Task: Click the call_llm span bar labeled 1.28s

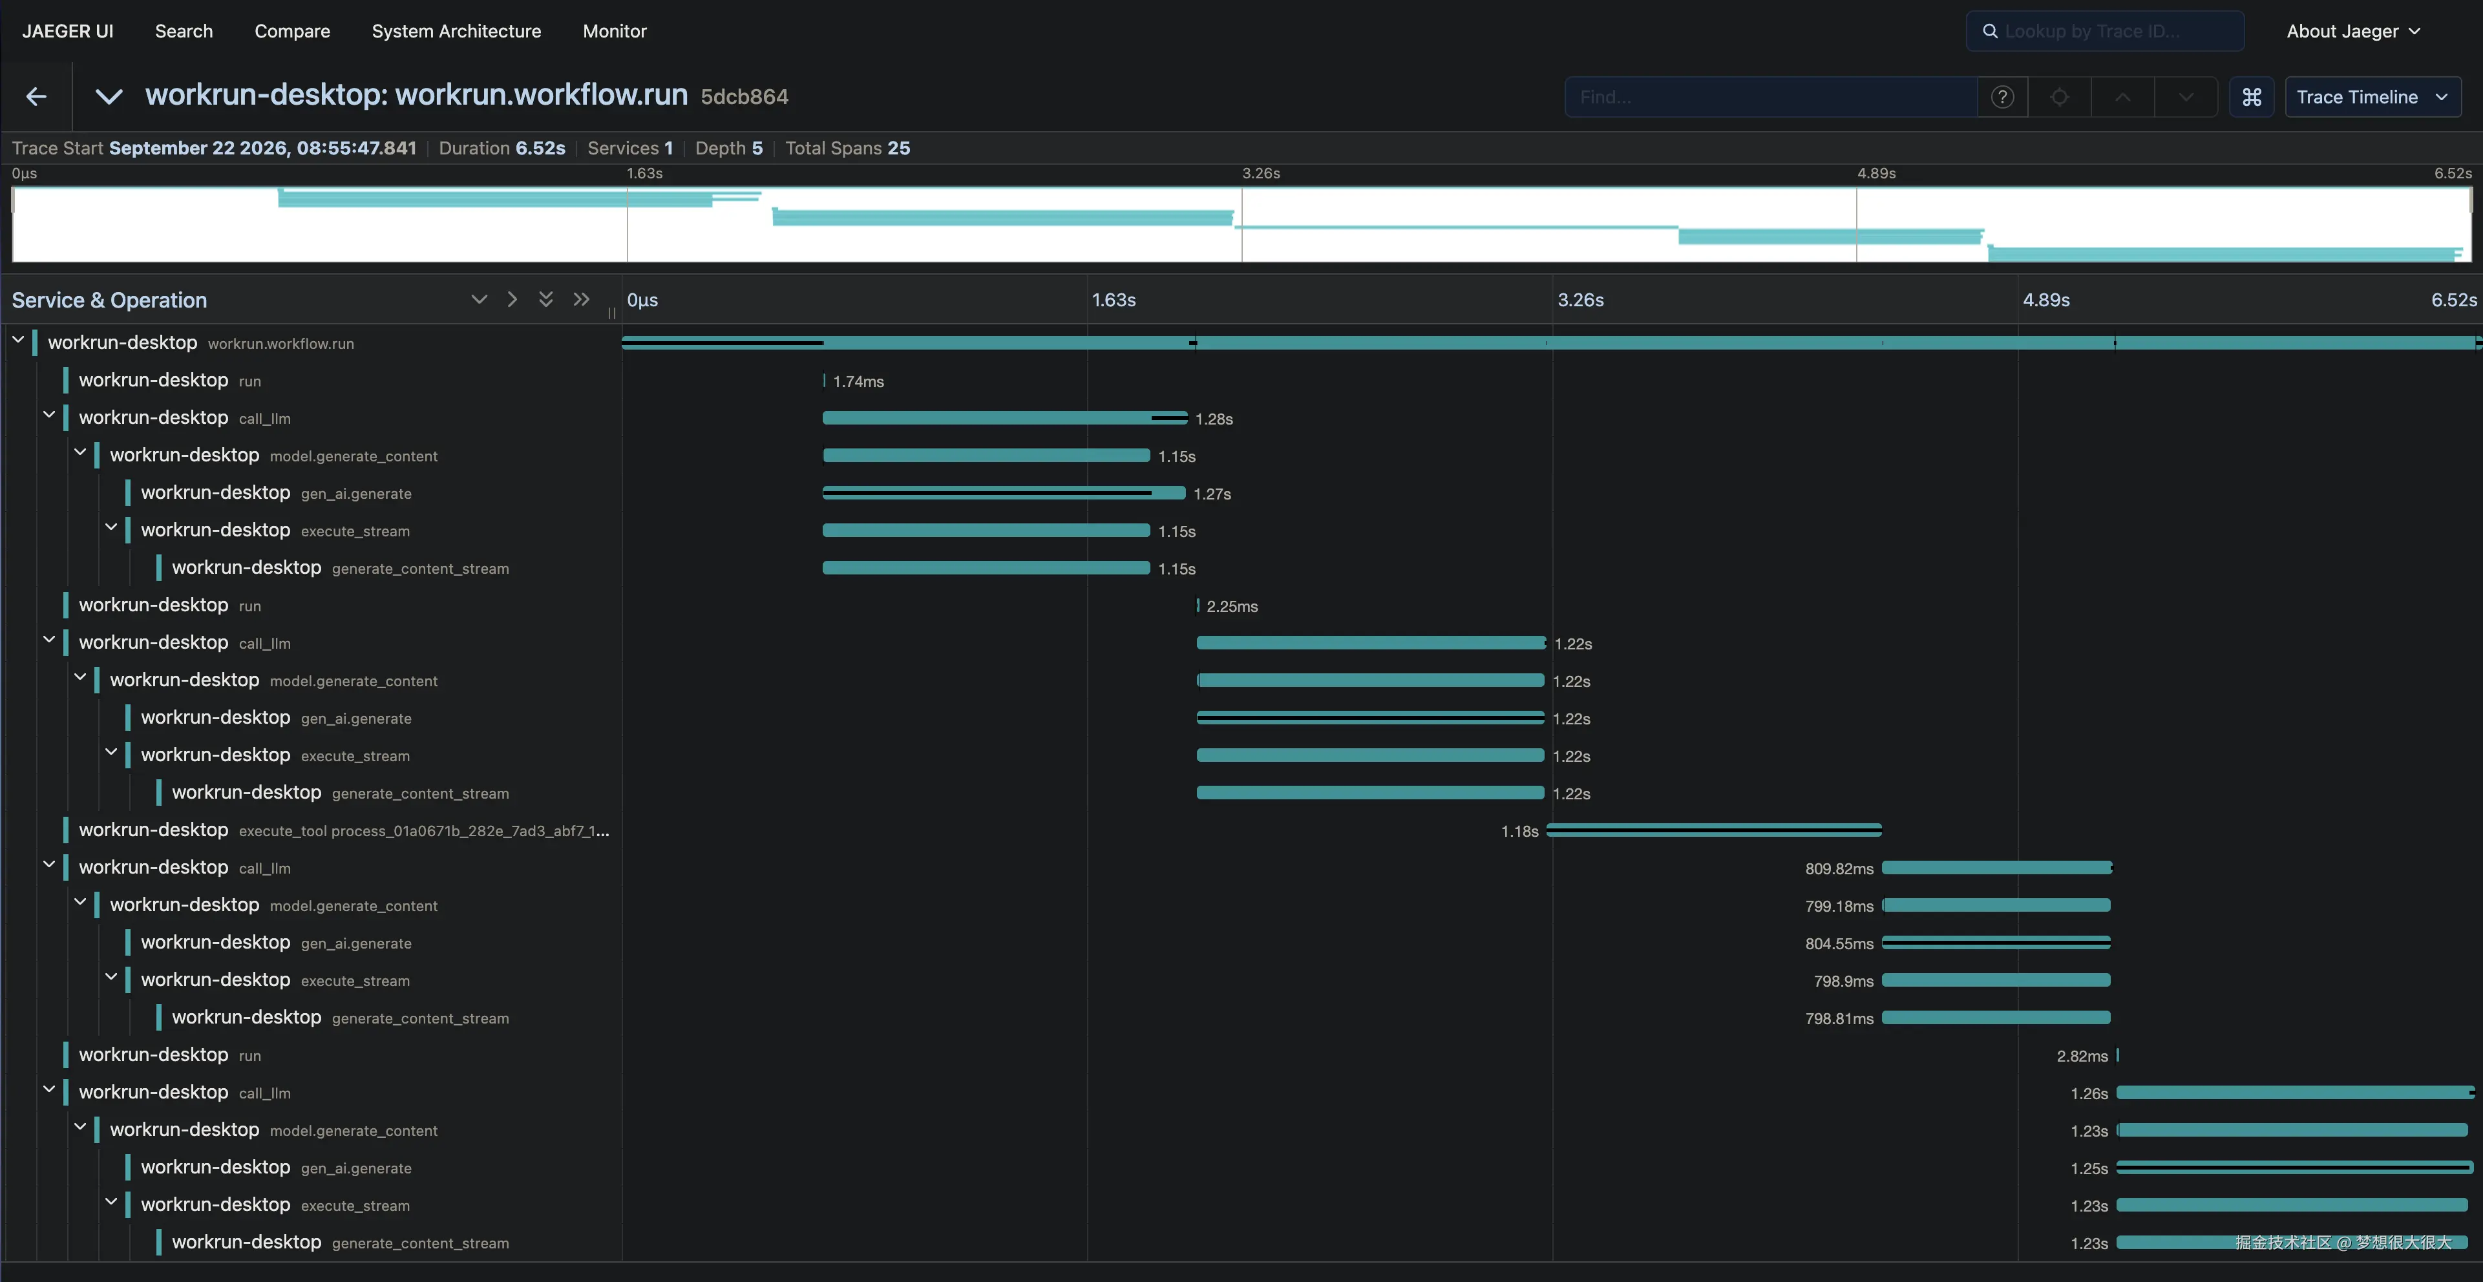Action: pyautogui.click(x=1004, y=418)
